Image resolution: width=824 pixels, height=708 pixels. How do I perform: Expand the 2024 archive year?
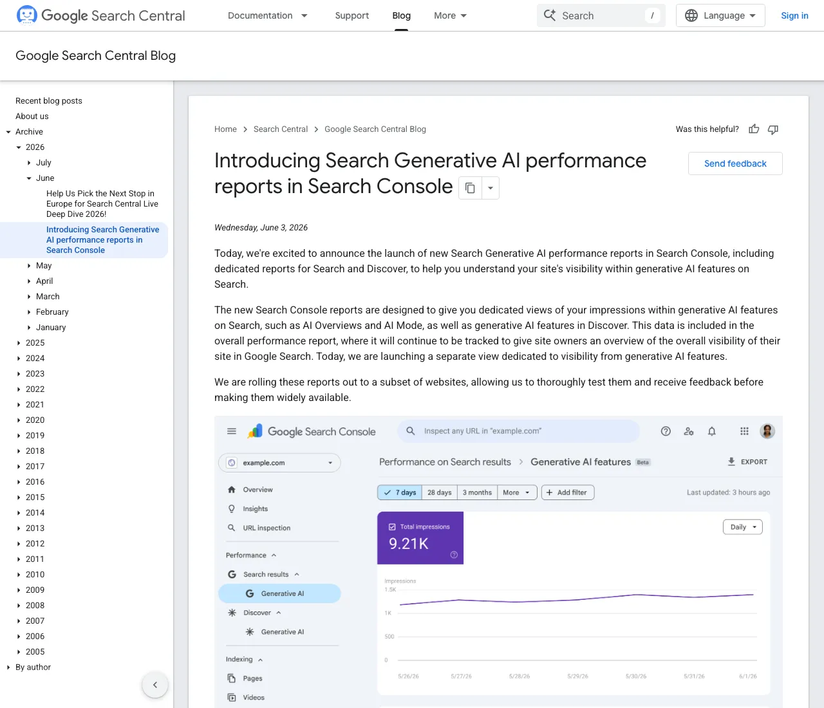[19, 359]
